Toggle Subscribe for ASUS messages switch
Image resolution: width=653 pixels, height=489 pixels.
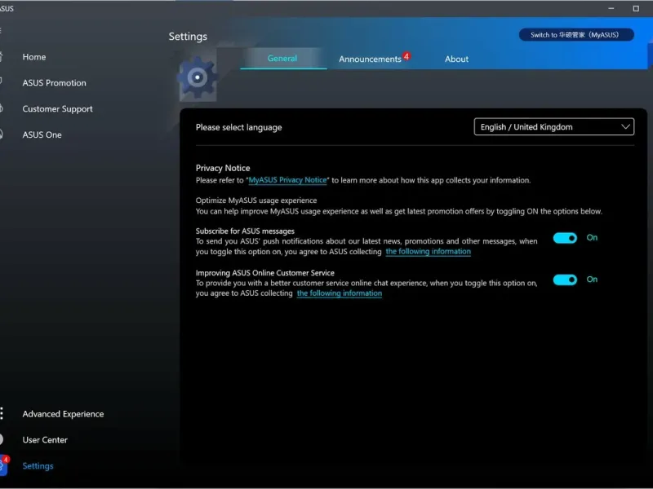tap(565, 238)
